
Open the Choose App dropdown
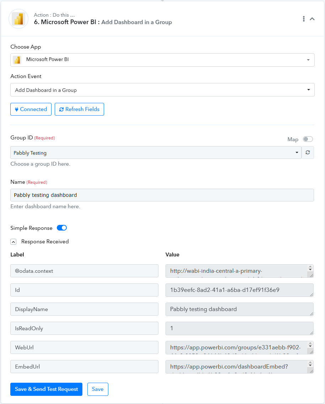point(162,60)
